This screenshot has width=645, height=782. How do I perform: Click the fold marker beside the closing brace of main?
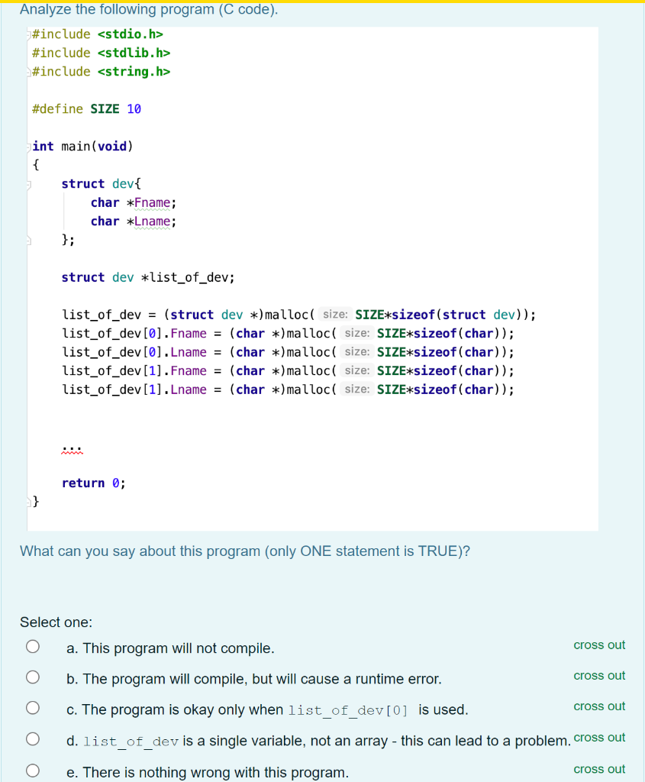pyautogui.click(x=27, y=501)
